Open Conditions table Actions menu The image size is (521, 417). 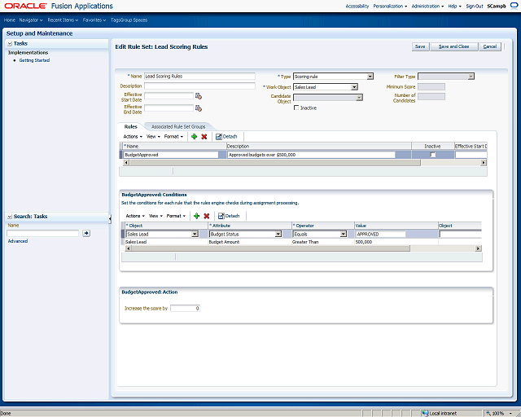coord(135,216)
